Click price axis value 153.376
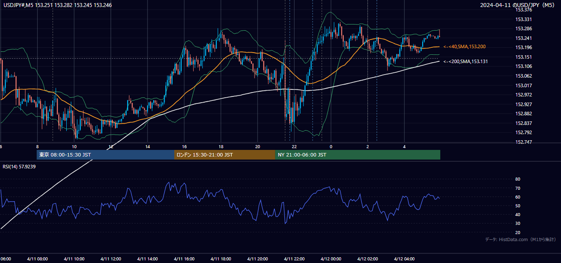 click(523, 10)
